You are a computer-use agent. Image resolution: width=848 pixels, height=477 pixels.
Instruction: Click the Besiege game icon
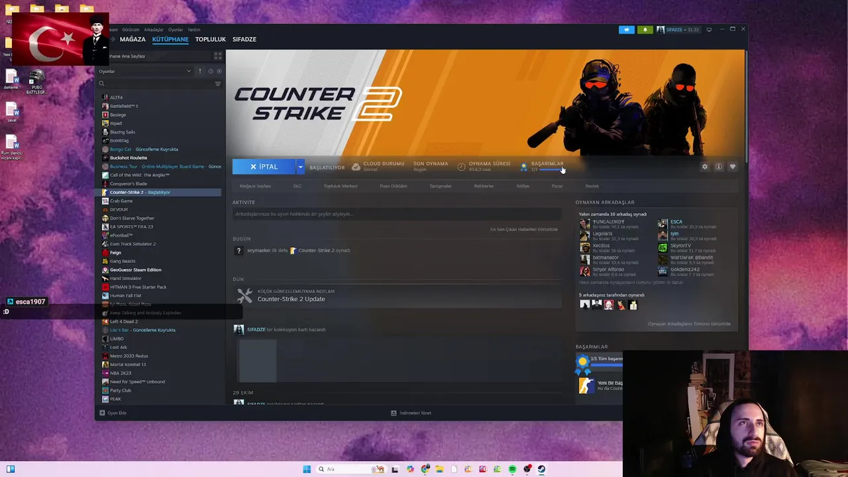pyautogui.click(x=105, y=115)
